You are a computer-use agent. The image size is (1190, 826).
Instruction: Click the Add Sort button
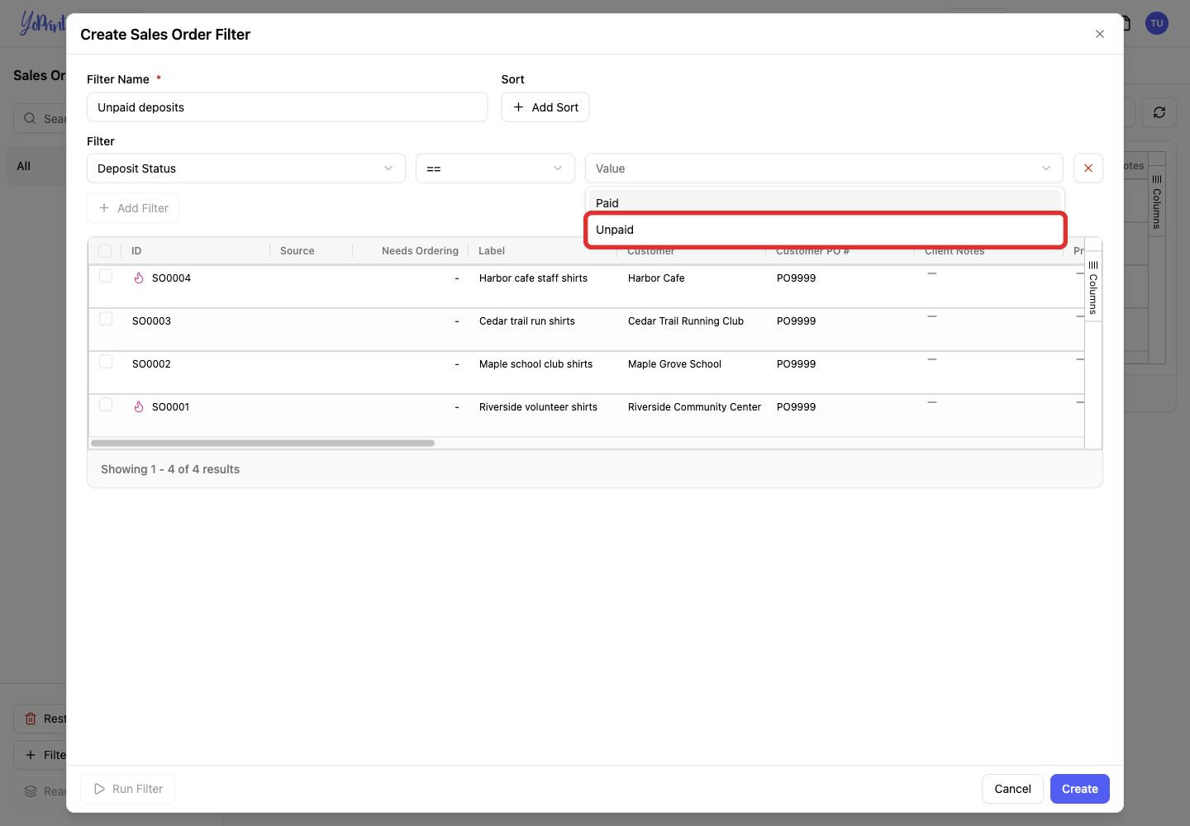(545, 107)
